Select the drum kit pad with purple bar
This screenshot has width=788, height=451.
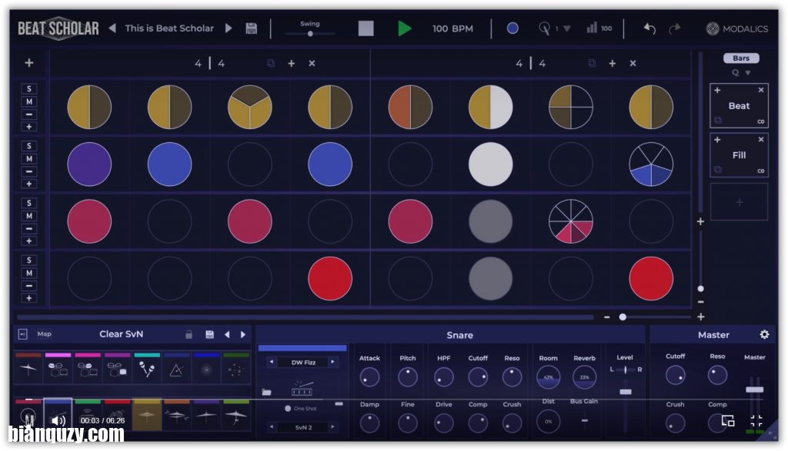117,370
